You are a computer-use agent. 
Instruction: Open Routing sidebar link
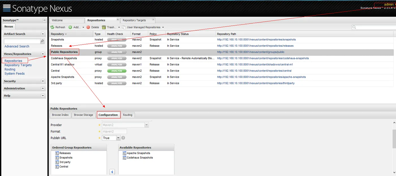(x=10, y=69)
